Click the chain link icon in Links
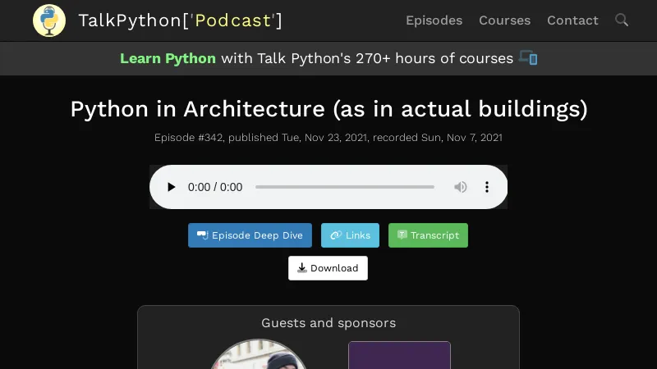657x369 pixels. pos(335,235)
